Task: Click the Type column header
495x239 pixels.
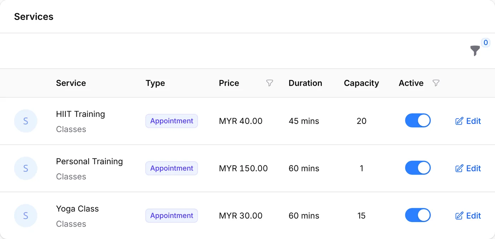Action: (155, 83)
